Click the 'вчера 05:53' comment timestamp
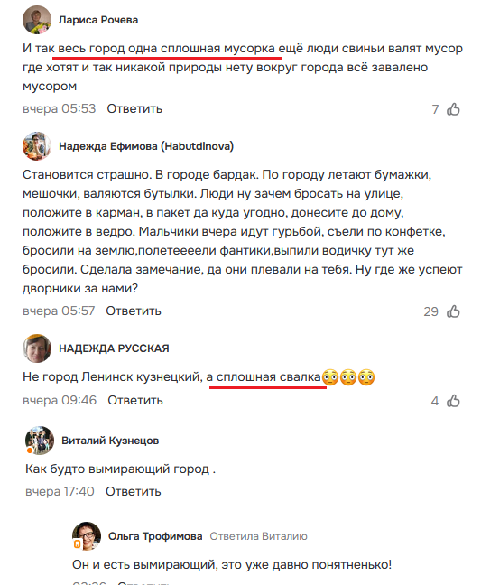 (x=60, y=109)
